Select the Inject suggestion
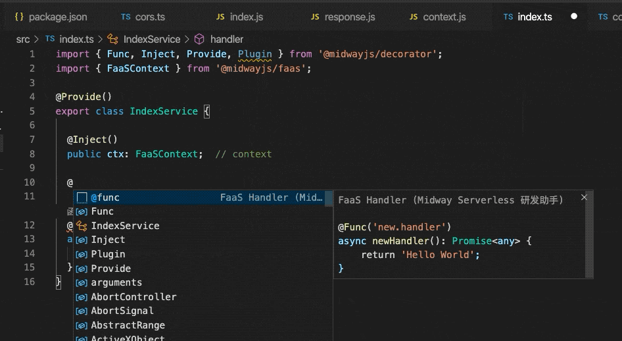 (203, 240)
